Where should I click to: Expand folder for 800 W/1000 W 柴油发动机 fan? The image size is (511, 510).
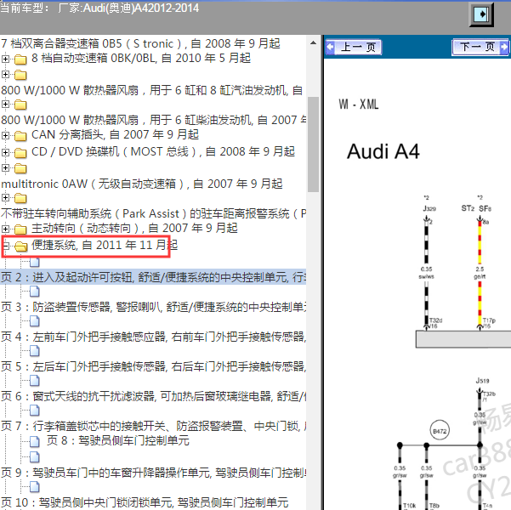point(5,105)
